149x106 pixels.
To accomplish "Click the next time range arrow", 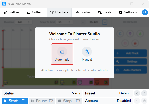I will coord(105,22).
